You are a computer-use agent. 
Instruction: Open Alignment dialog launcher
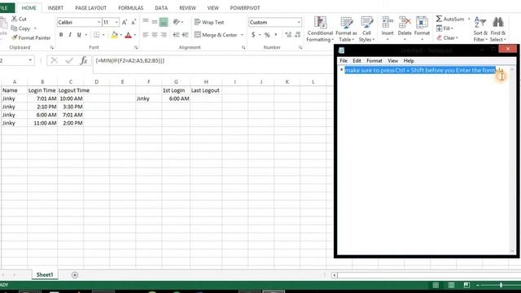point(243,47)
